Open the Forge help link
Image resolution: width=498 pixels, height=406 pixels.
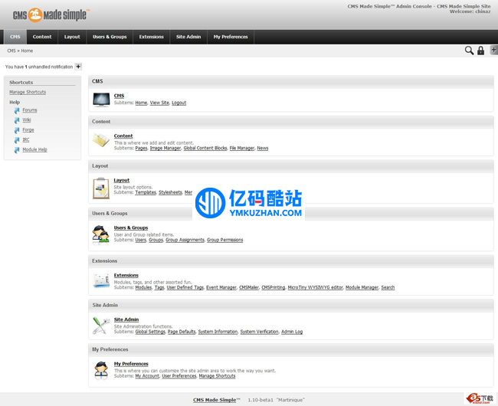pyautogui.click(x=28, y=129)
